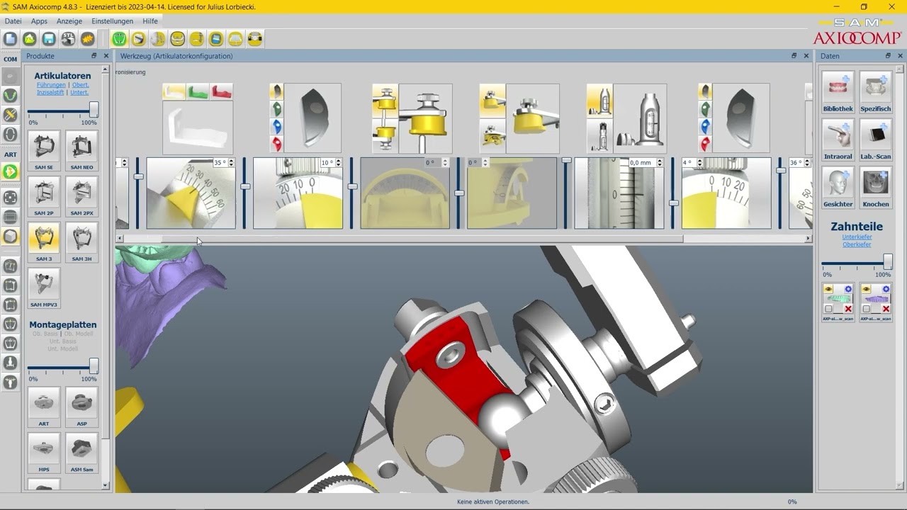Select the SAM 2P articulator
This screenshot has width=907, height=510.
click(x=44, y=197)
